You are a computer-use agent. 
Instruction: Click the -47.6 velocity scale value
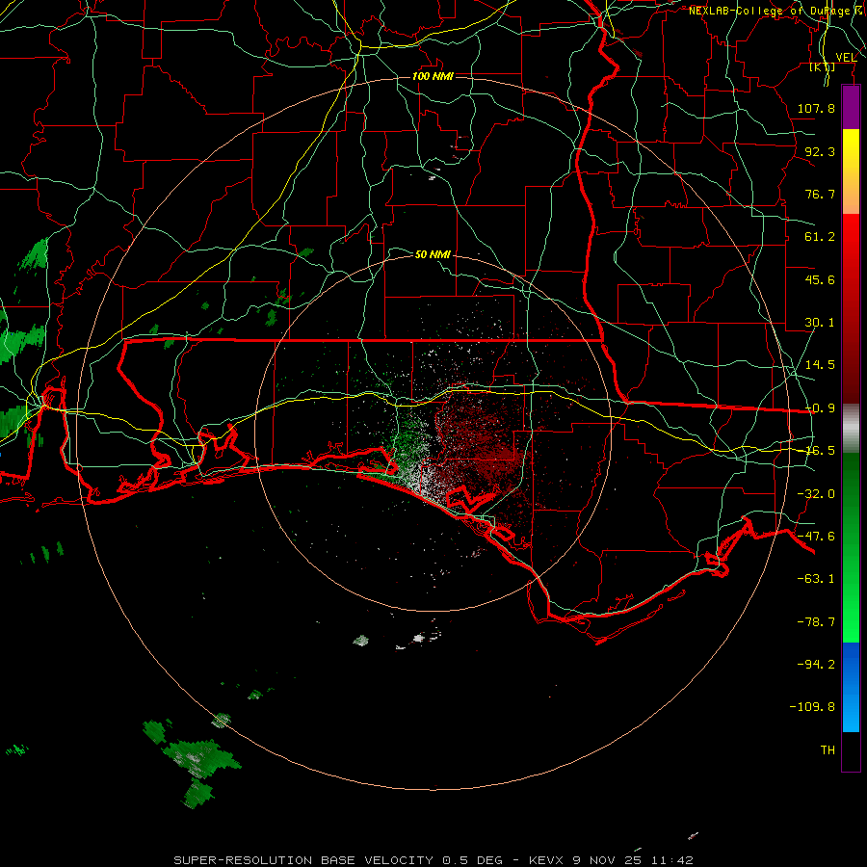coord(816,537)
